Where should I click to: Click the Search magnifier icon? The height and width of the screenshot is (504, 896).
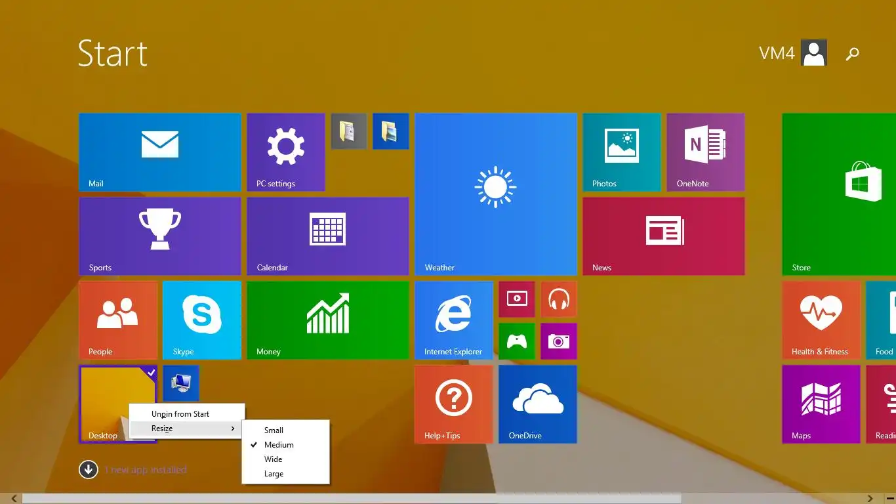(x=853, y=54)
